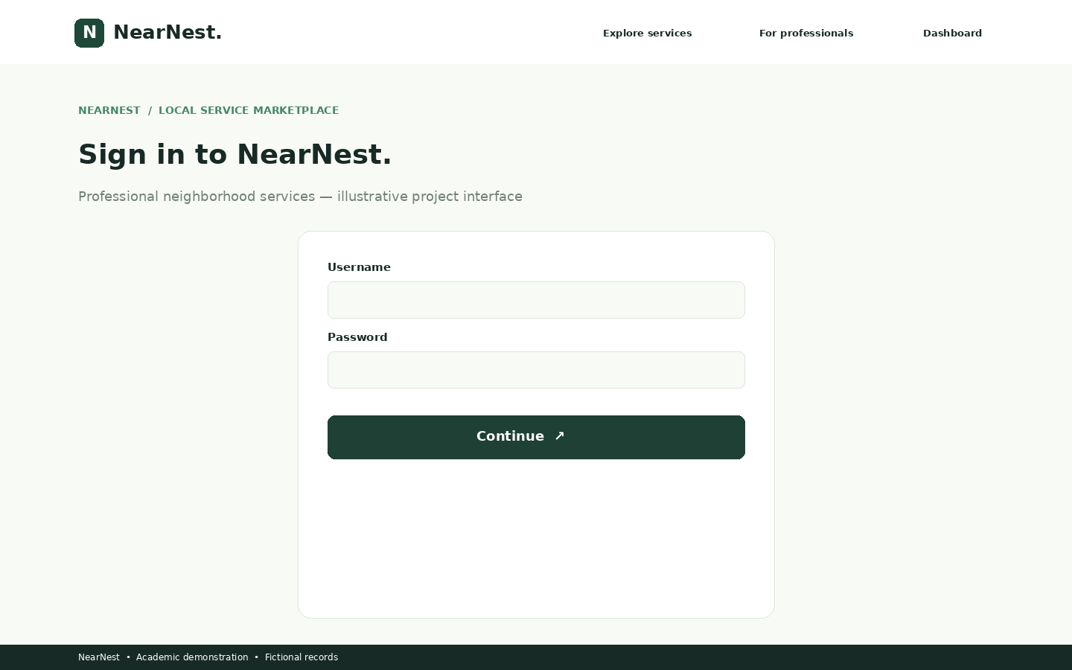The width and height of the screenshot is (1072, 670).
Task: Click the Sign in to NearNest heading
Action: pyautogui.click(x=235, y=154)
